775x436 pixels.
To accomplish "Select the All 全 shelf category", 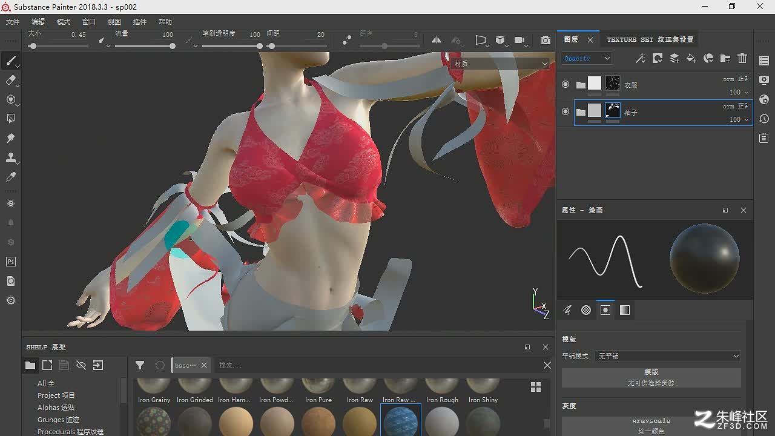I will pos(46,383).
